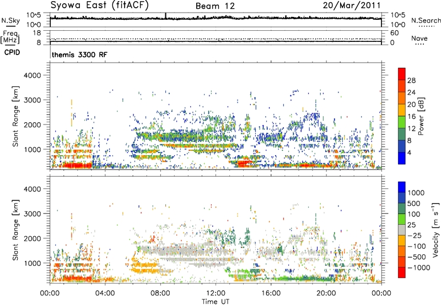Click the 'Velocity [m s-1]' colorbar title
The width and height of the screenshot is (441, 305).
click(x=436, y=230)
